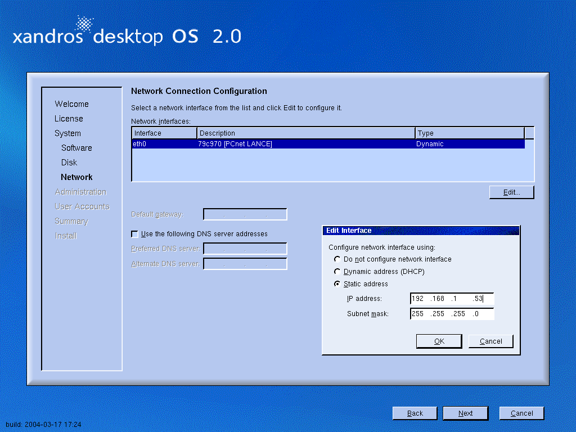576x432 pixels.
Task: Select eth0 row in network interfaces list
Action: point(327,144)
